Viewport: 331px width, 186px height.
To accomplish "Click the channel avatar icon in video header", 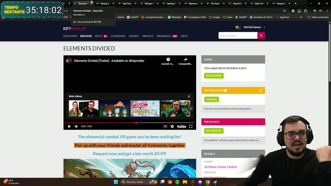I will point(69,61).
